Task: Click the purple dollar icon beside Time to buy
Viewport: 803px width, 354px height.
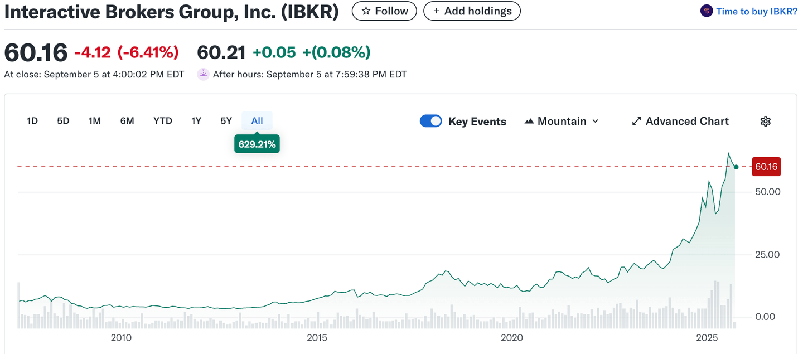Action: tap(707, 11)
